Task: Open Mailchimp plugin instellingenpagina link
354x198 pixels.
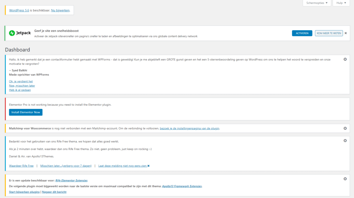Action: (x=189, y=128)
